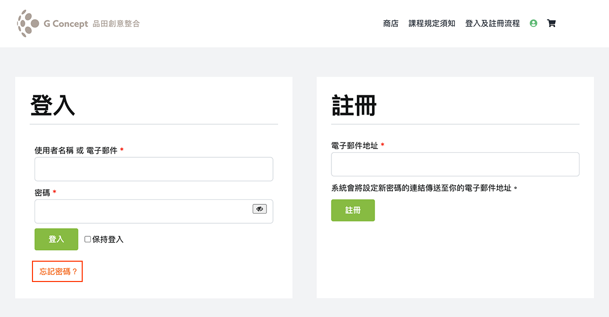Open the 商店 menu item
609x317 pixels.
(390, 23)
